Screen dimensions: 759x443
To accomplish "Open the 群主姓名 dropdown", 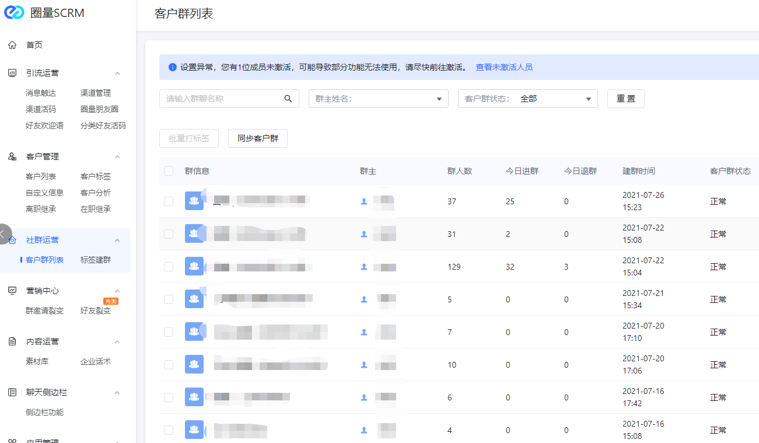I will 378,99.
